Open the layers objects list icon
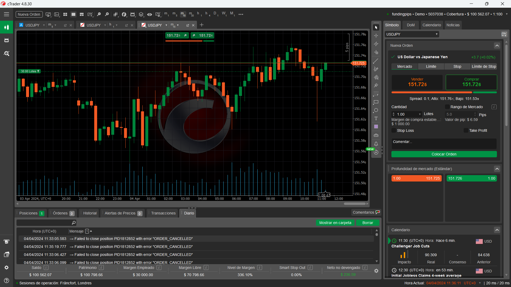The height and width of the screenshot is (287, 511). coord(141,14)
